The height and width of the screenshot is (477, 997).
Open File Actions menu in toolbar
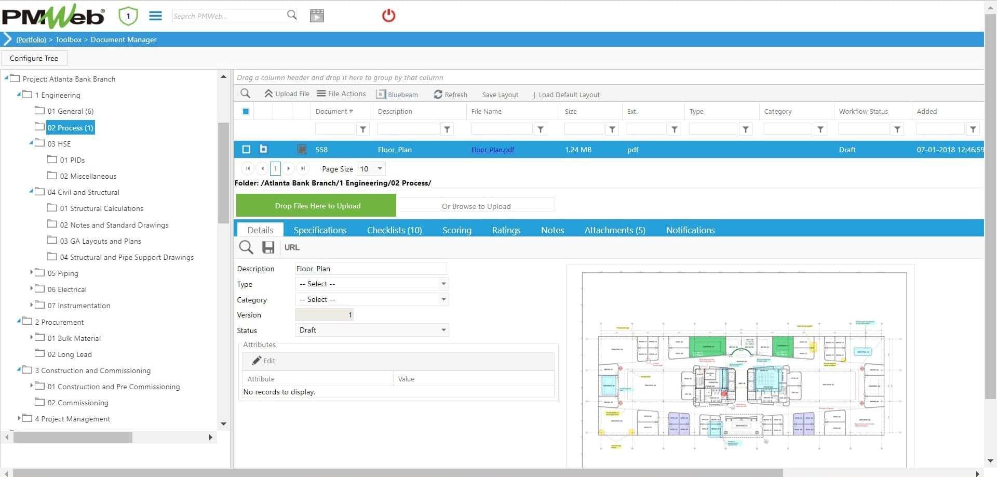(341, 94)
